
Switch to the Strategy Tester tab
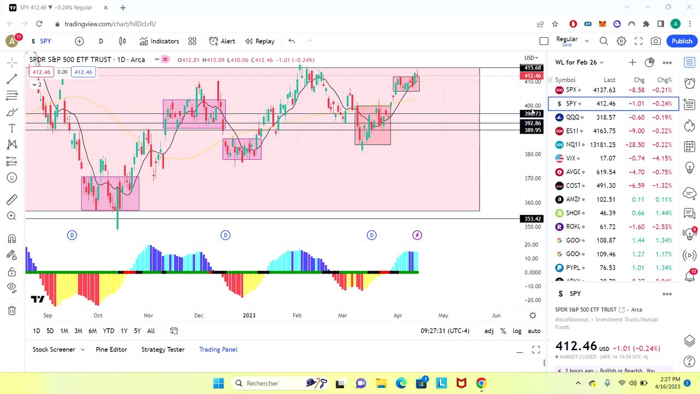point(163,350)
